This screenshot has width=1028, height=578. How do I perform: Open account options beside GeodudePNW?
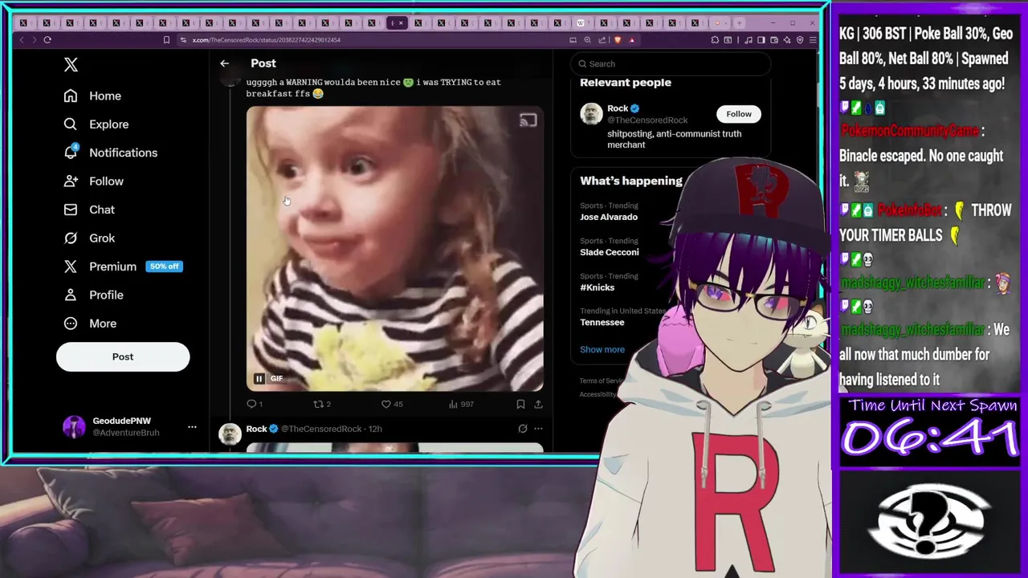click(x=192, y=427)
